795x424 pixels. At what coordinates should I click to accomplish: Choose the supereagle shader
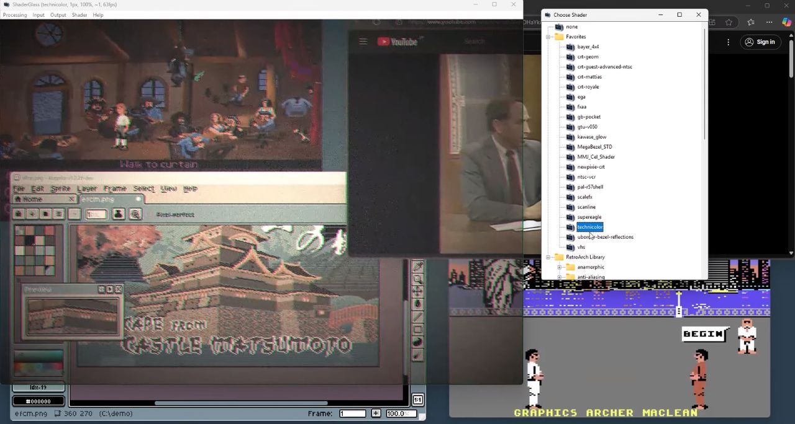pyautogui.click(x=589, y=218)
